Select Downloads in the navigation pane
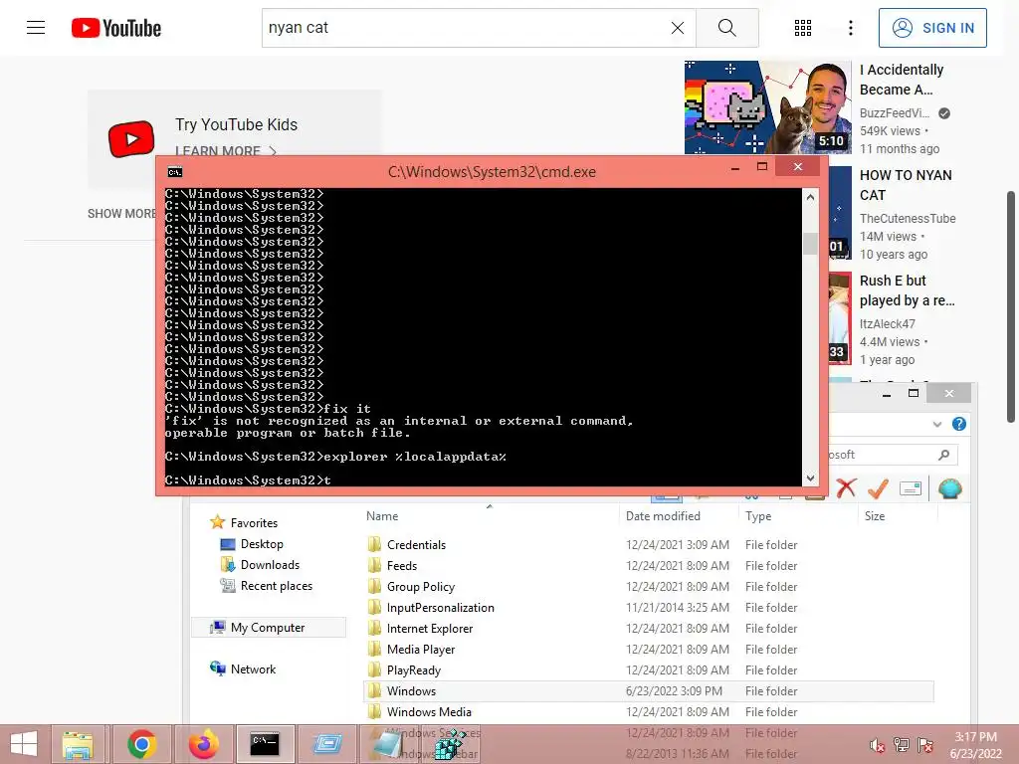 tap(260, 565)
